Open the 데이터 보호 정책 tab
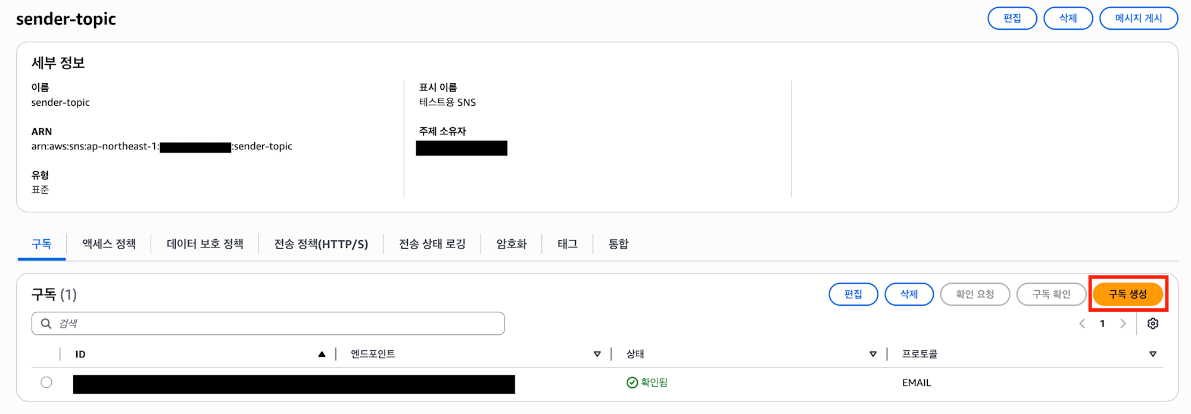This screenshot has height=414, width=1191. tap(205, 244)
